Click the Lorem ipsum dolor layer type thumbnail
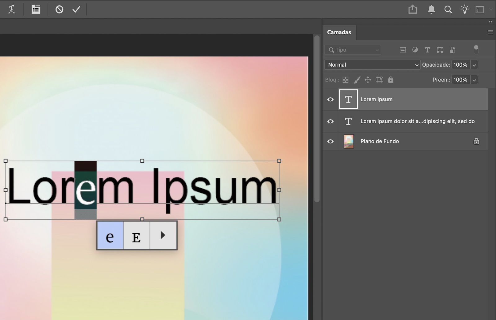 pos(348,121)
